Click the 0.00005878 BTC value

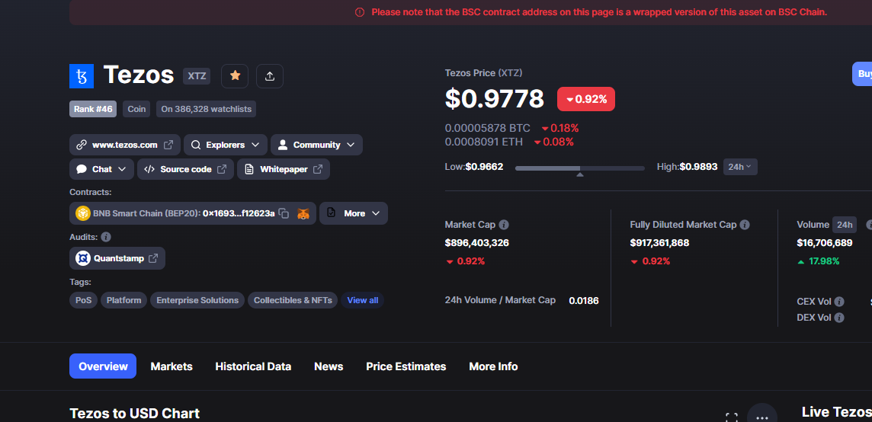[488, 129]
